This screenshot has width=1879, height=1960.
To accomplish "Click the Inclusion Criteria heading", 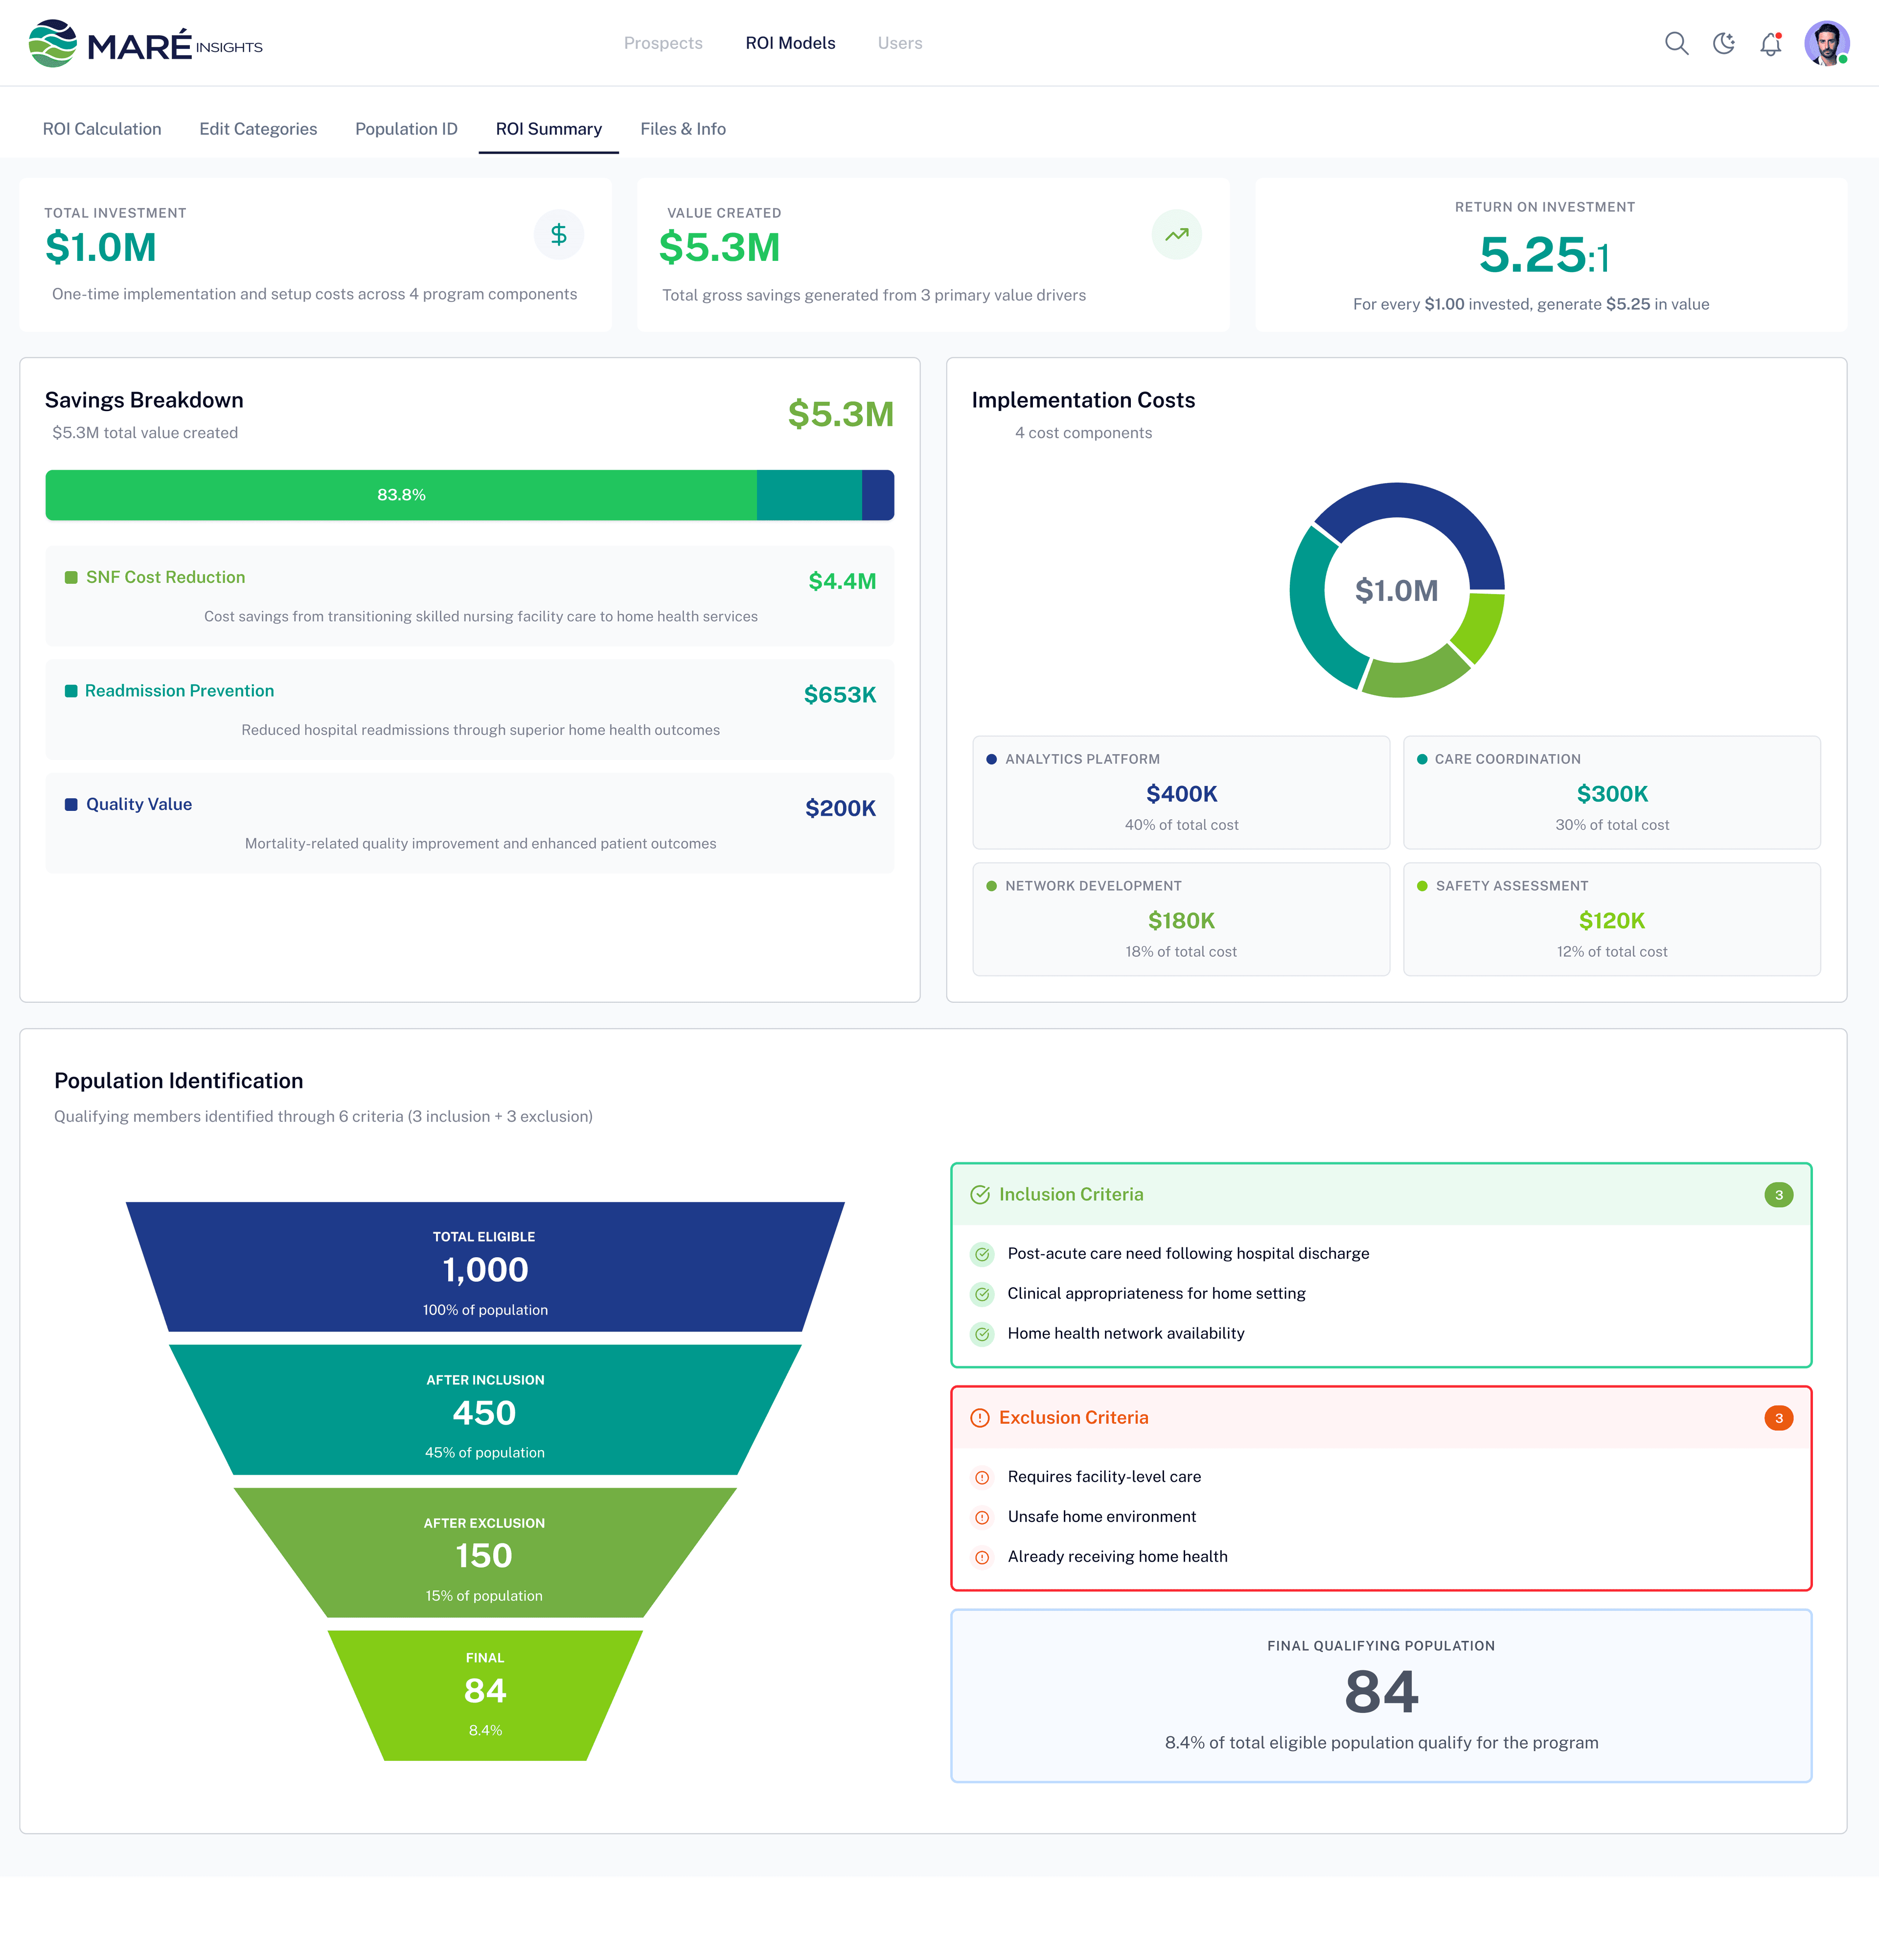I will [1071, 1195].
